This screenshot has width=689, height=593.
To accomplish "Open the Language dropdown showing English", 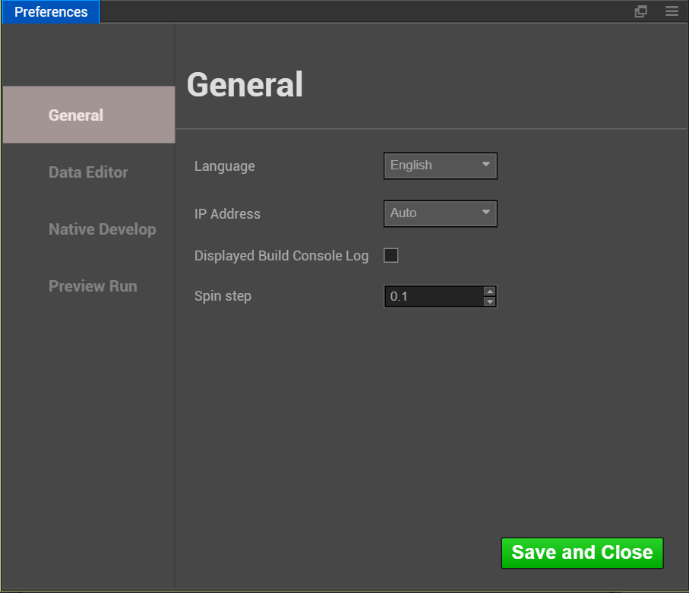I will tap(440, 166).
